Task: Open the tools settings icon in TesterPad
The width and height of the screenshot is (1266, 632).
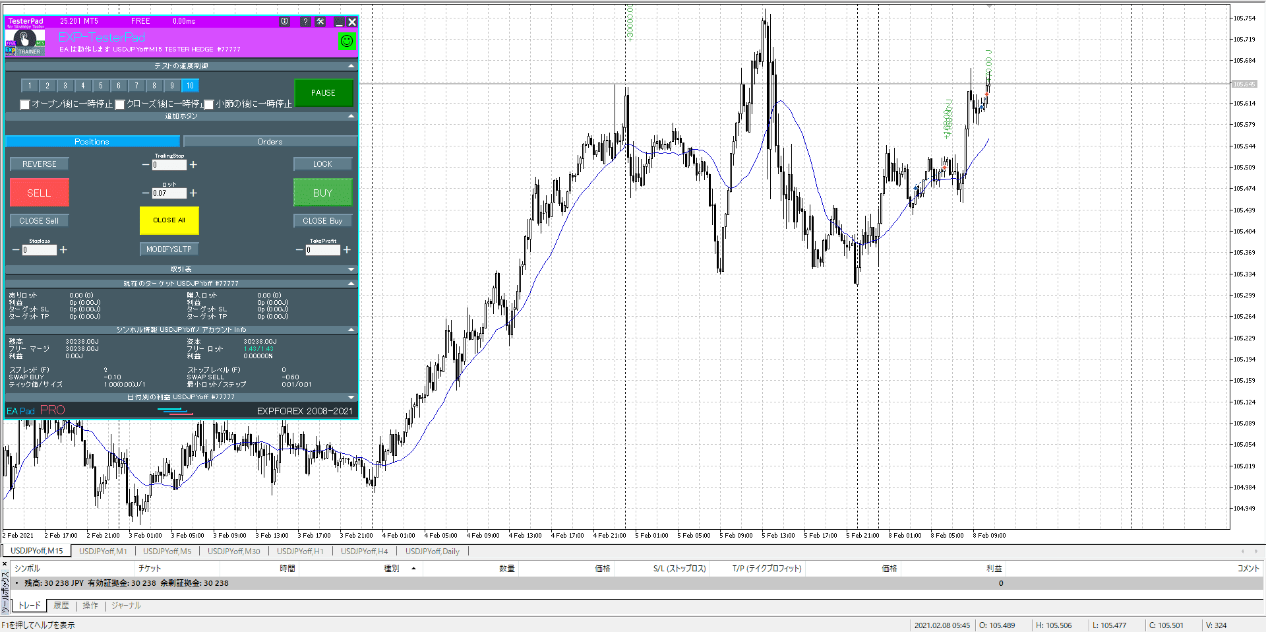Action: tap(320, 22)
